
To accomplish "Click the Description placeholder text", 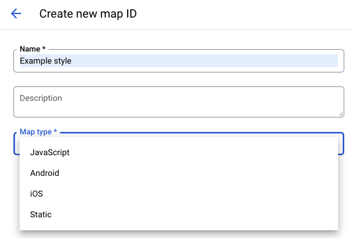I will (41, 98).
